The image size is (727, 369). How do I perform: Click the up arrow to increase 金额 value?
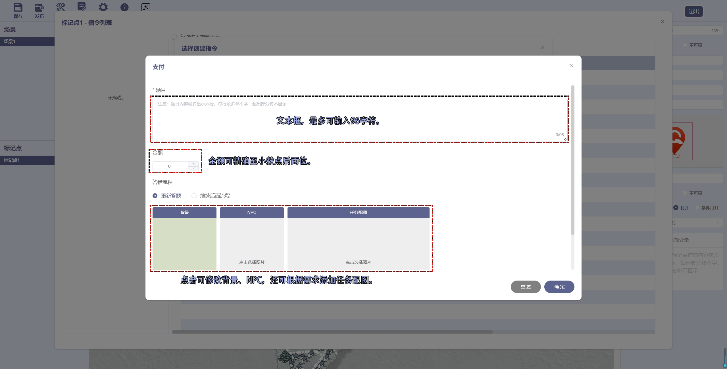tap(193, 164)
